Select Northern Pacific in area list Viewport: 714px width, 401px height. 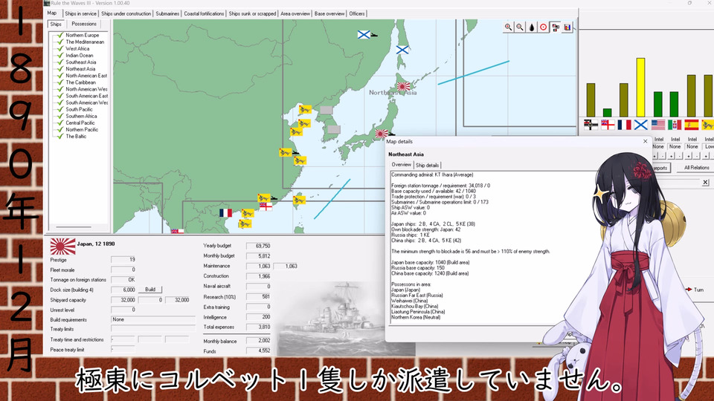pos(82,129)
